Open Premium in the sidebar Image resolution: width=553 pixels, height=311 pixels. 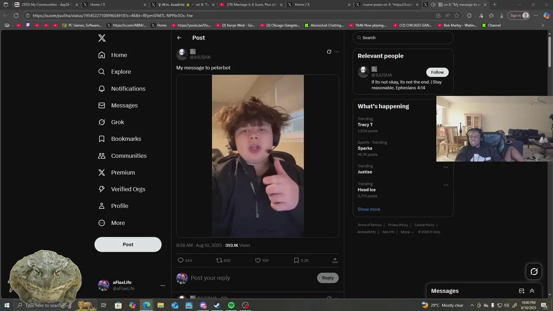(117, 172)
